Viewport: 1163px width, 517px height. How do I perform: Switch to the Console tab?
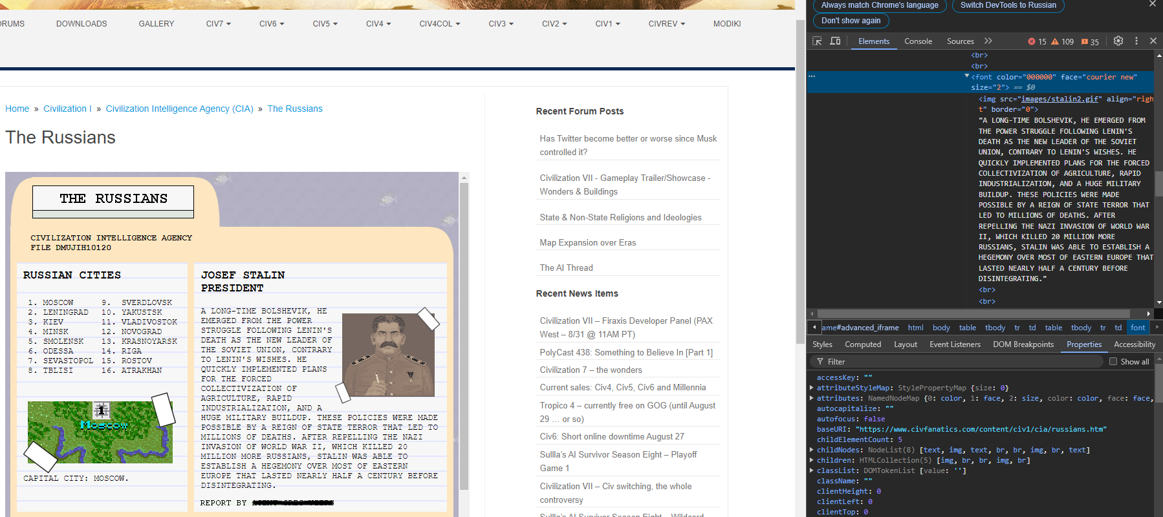(918, 41)
